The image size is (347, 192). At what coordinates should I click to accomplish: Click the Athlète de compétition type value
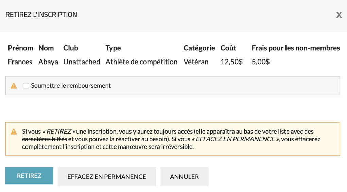[x=141, y=62]
